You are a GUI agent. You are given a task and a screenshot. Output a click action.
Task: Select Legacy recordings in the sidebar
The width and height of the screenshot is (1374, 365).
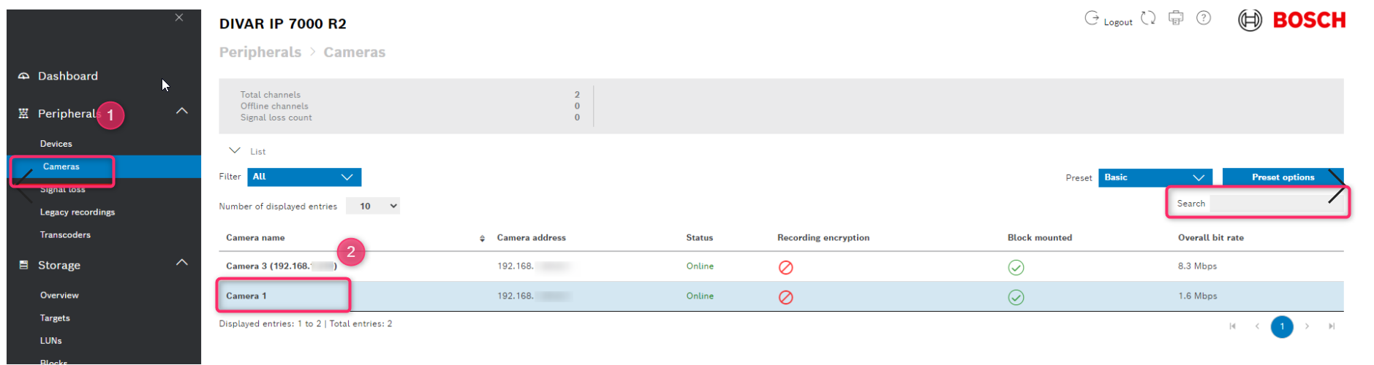78,212
